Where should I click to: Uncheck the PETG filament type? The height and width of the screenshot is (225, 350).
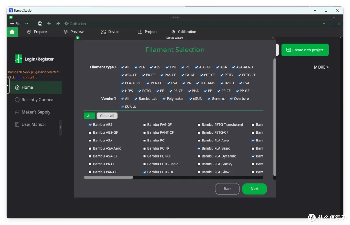coord(222,75)
